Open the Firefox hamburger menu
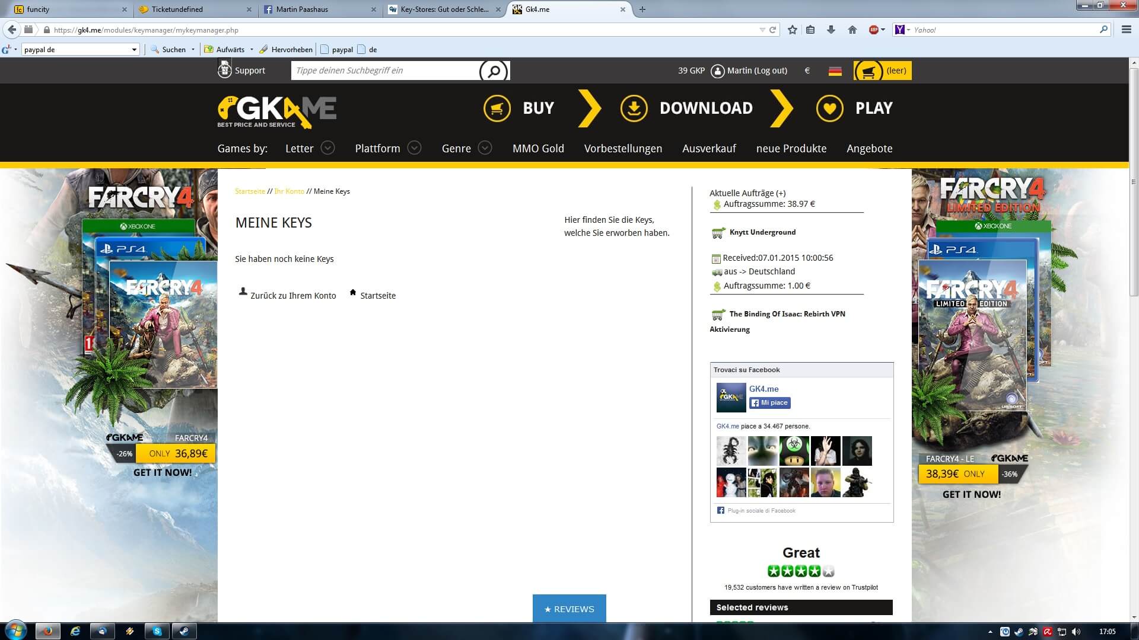The image size is (1139, 640). tap(1126, 30)
